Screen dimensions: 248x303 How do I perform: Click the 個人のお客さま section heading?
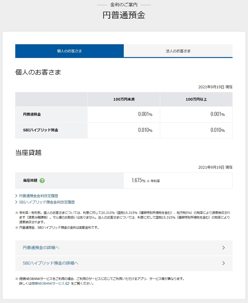tap(38, 72)
